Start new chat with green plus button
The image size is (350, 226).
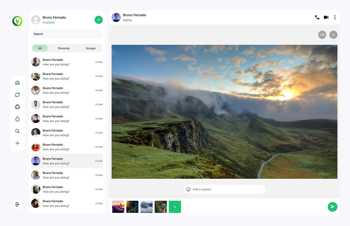(99, 20)
